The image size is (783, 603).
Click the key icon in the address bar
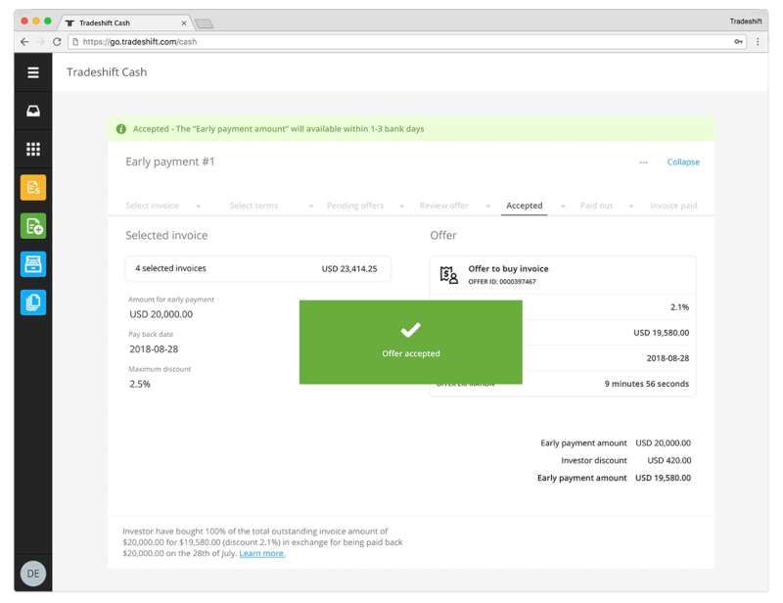pos(738,42)
